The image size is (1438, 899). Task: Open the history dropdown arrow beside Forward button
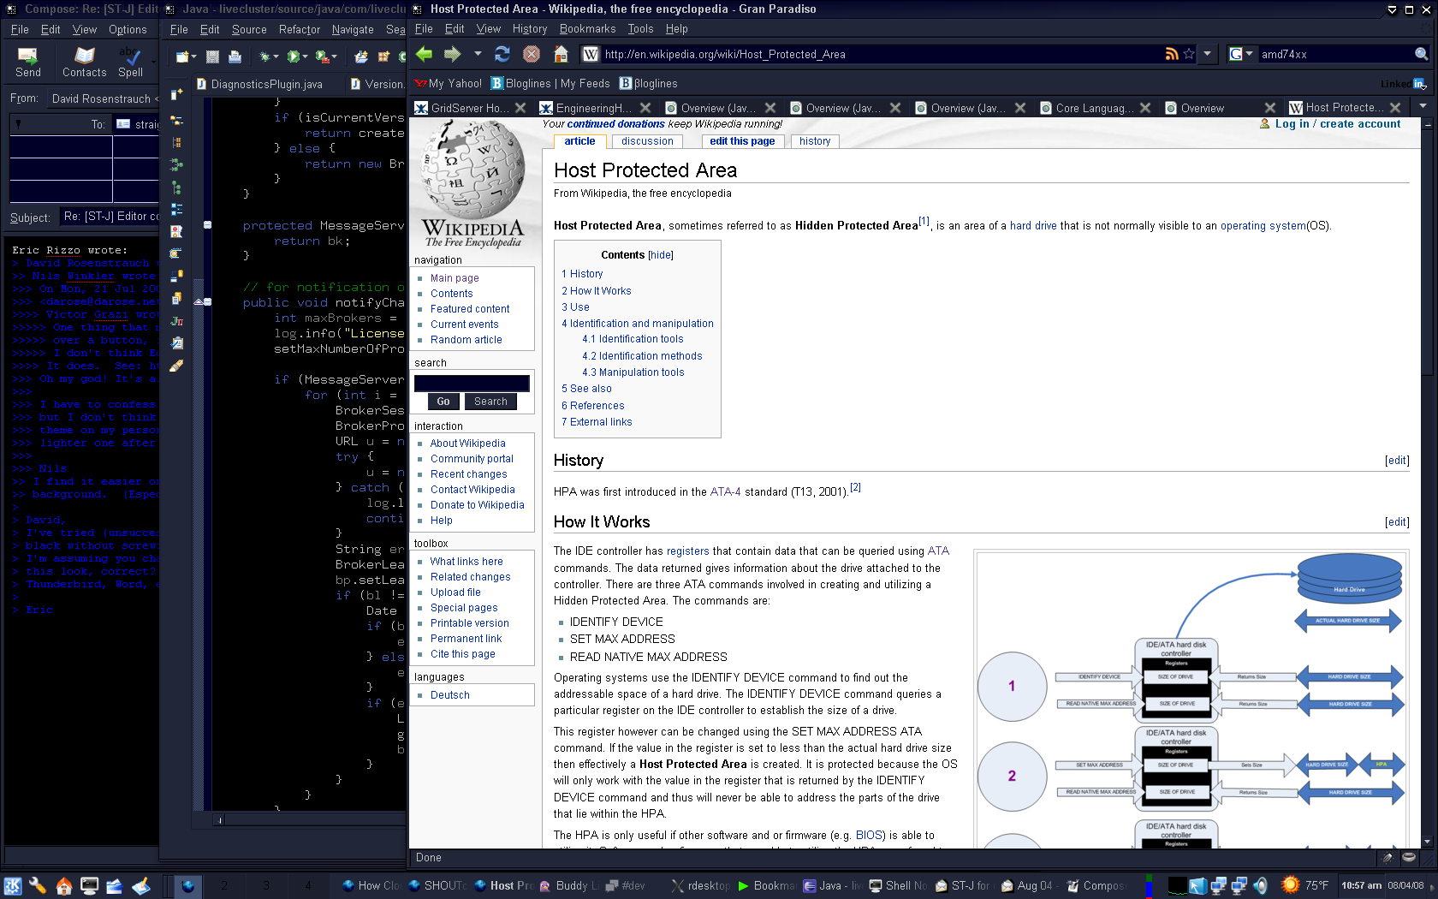pos(478,54)
